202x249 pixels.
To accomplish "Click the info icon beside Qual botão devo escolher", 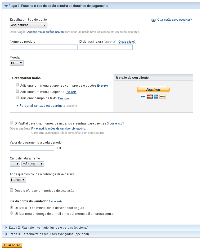I will coord(154,20).
